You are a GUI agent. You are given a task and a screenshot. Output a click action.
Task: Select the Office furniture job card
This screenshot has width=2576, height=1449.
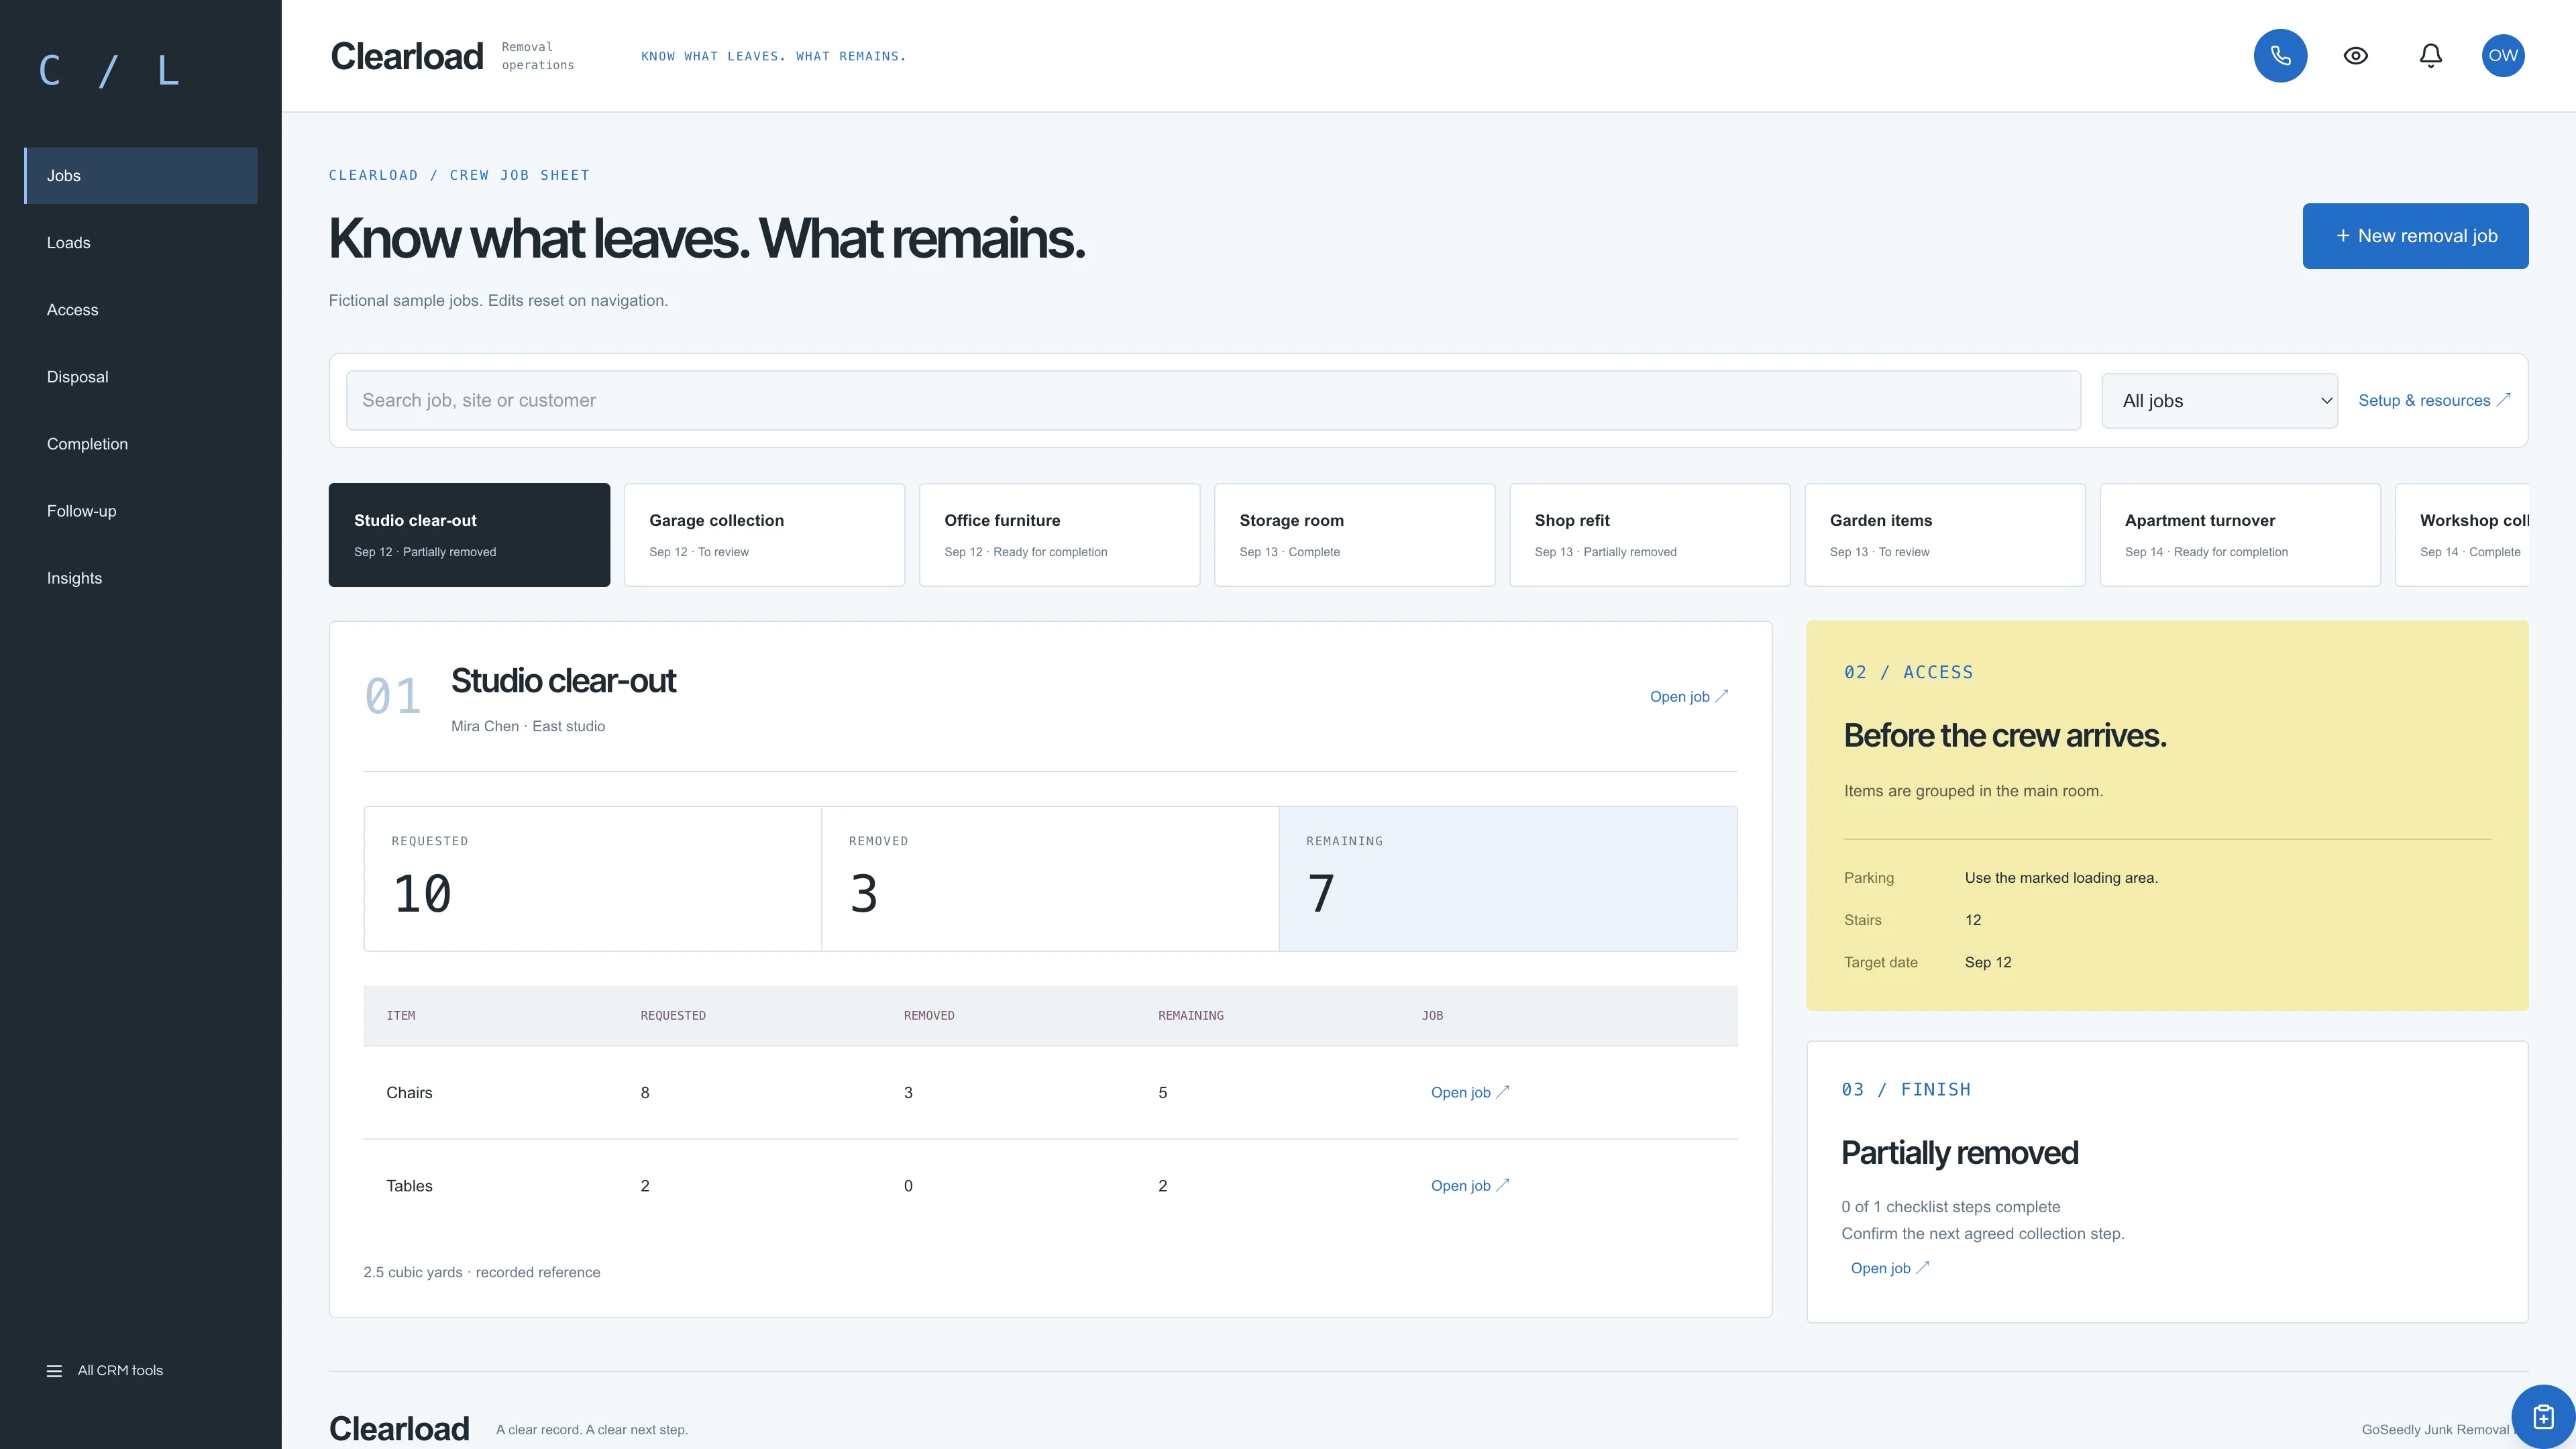click(1059, 535)
